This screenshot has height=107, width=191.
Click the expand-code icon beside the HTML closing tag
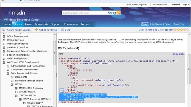coord(62,91)
